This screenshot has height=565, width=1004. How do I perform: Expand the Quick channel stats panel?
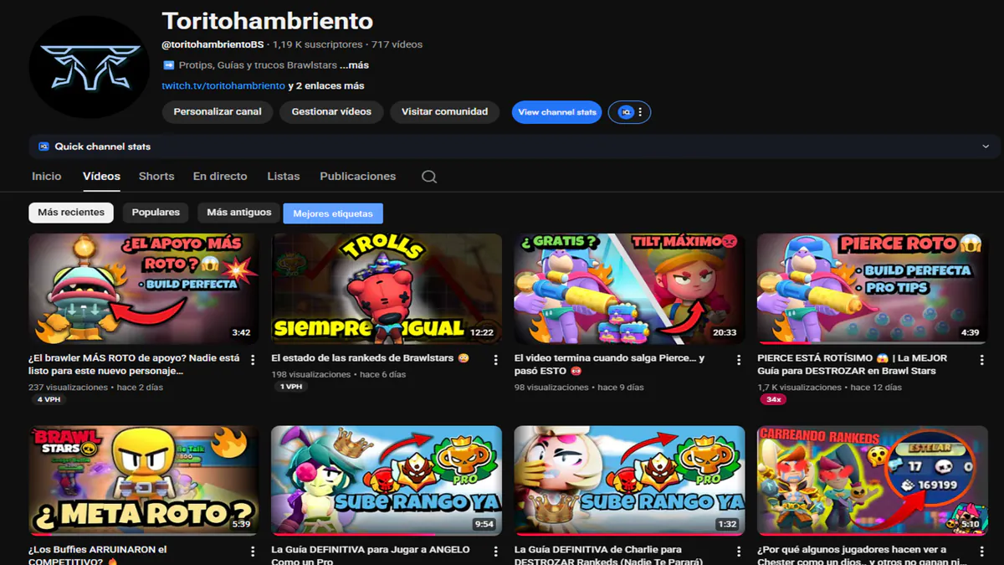pos(986,146)
